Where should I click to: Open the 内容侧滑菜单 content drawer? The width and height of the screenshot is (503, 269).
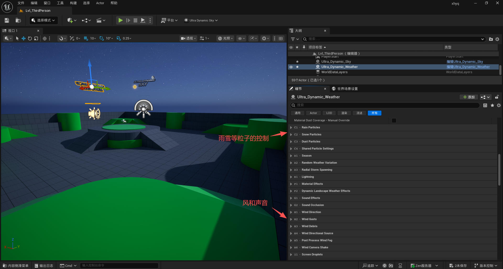pos(16,266)
